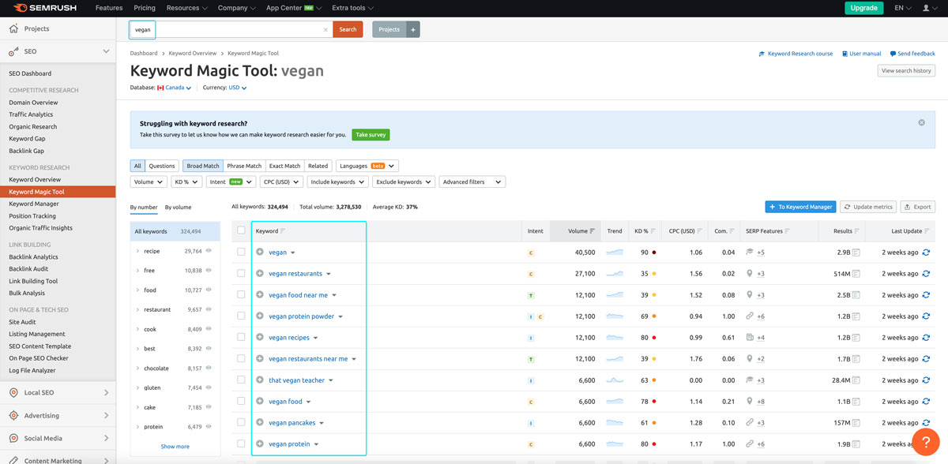Select the vegan food near me checkbox

(241, 295)
